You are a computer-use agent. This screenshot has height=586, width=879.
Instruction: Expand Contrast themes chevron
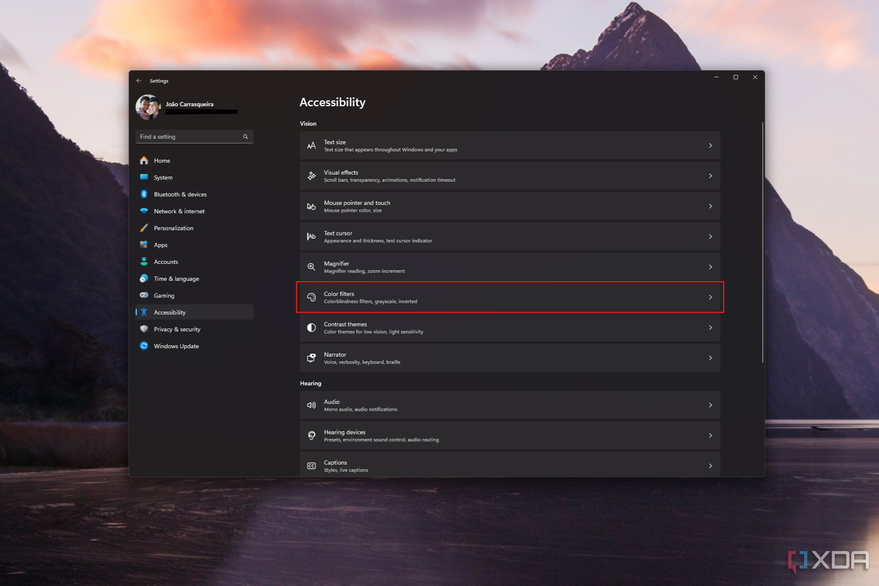710,328
